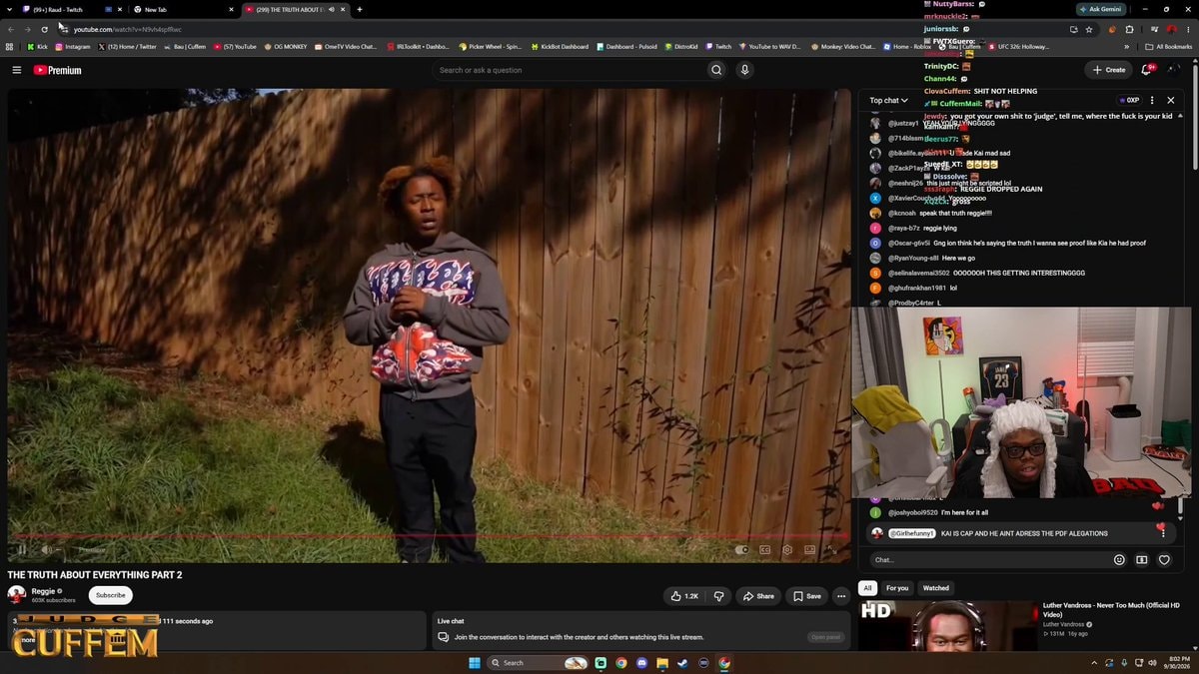Open options for pinned Girlhefunny1 message
1199x674 pixels.
click(x=1163, y=533)
